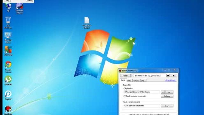The image size is (204, 115).
Task: Launch the uTorrent desktop shortcut
Action: click(8, 80)
